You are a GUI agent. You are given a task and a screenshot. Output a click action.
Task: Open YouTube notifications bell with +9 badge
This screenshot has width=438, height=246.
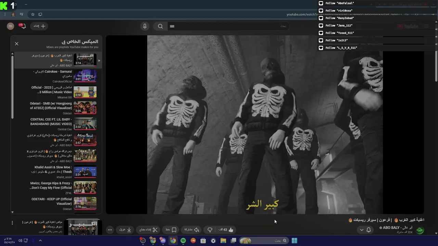[x=23, y=26]
